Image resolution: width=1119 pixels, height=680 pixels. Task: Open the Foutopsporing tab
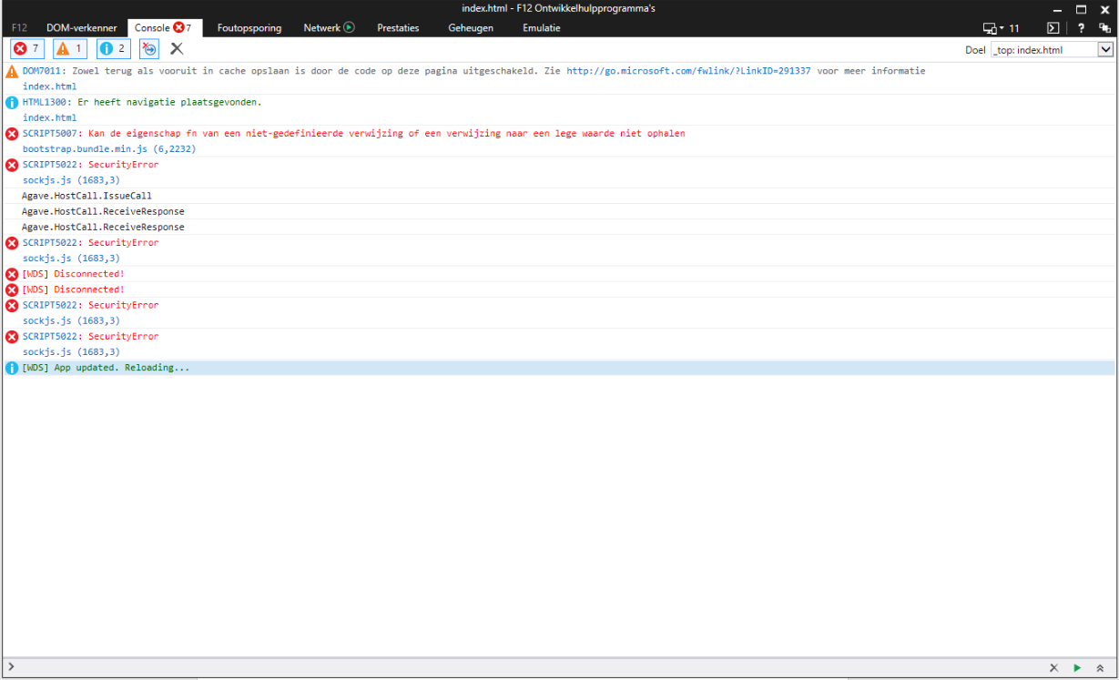[x=249, y=28]
